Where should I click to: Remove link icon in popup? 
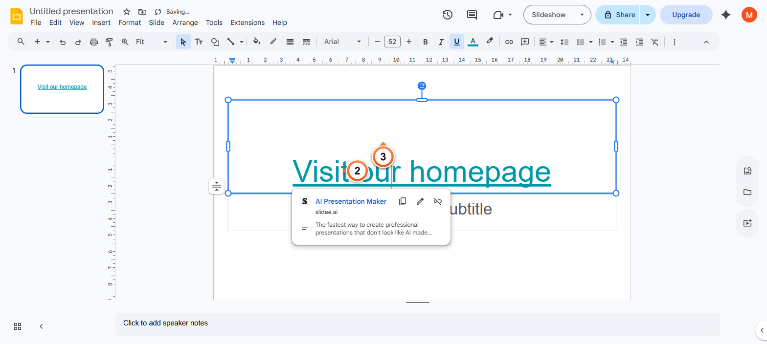pyautogui.click(x=438, y=201)
